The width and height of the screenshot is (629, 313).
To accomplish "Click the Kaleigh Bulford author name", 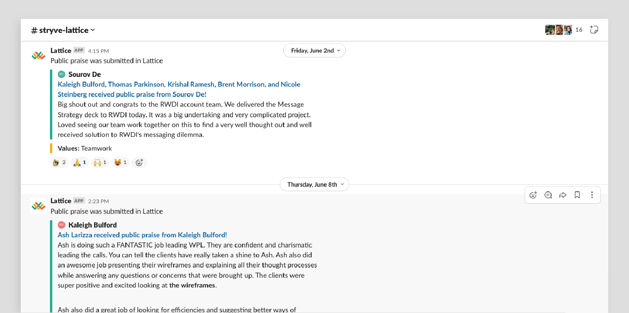I will (x=92, y=225).
